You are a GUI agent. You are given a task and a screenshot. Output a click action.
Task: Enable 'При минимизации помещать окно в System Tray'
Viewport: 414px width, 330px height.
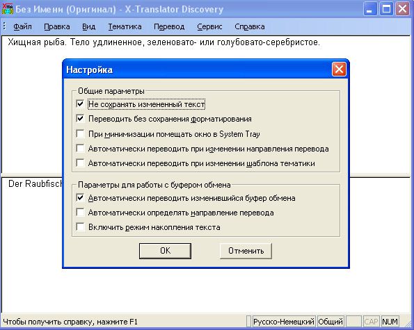tap(80, 133)
